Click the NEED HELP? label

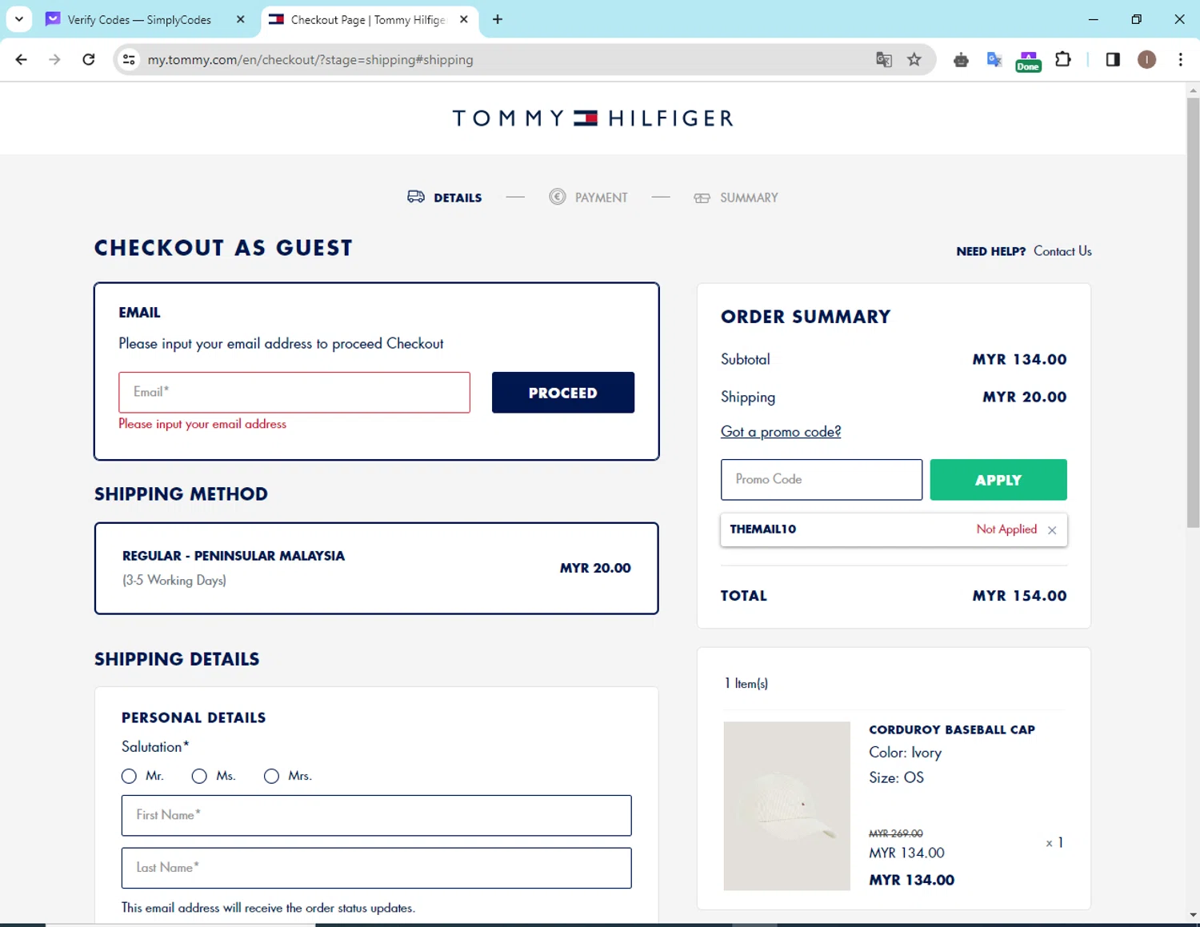tap(991, 251)
